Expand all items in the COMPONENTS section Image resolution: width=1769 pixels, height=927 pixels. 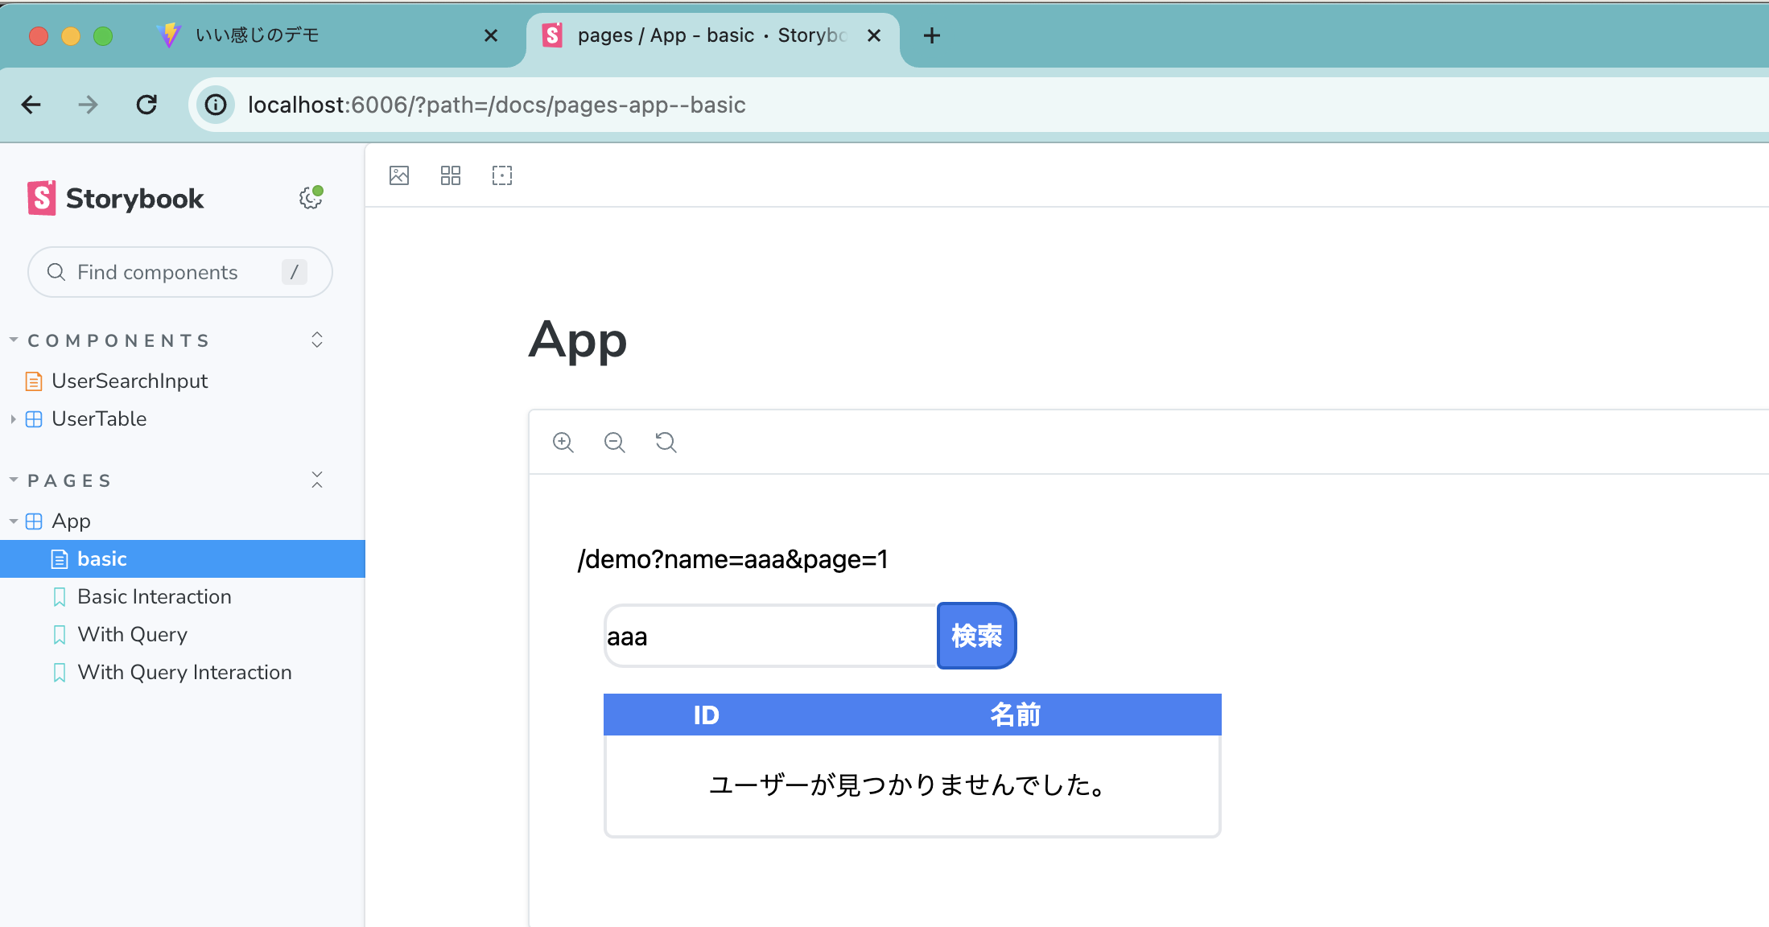[x=317, y=340]
